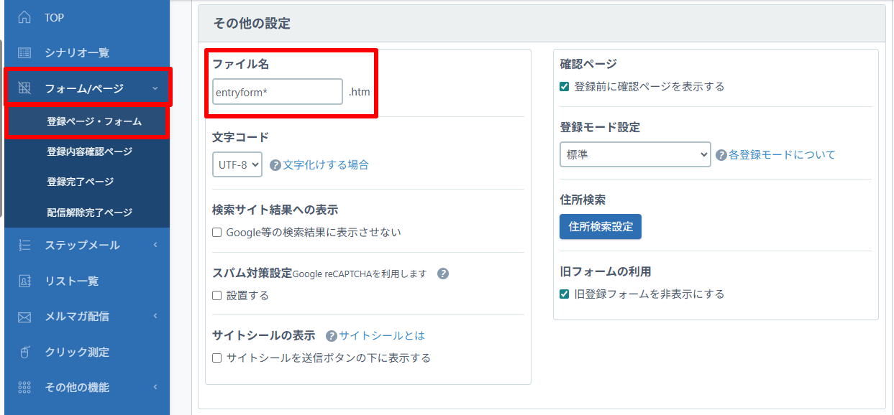The image size is (894, 415).
Task: Toggle 旧登録フォームを非表示にする checkbox
Action: [565, 294]
